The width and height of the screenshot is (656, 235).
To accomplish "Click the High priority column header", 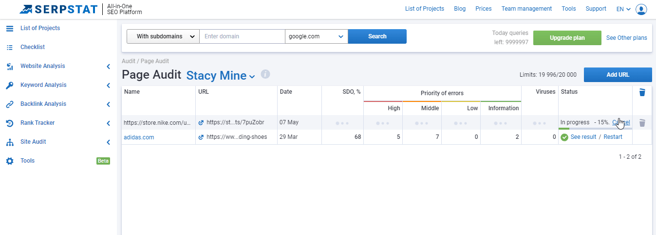I will [x=394, y=108].
